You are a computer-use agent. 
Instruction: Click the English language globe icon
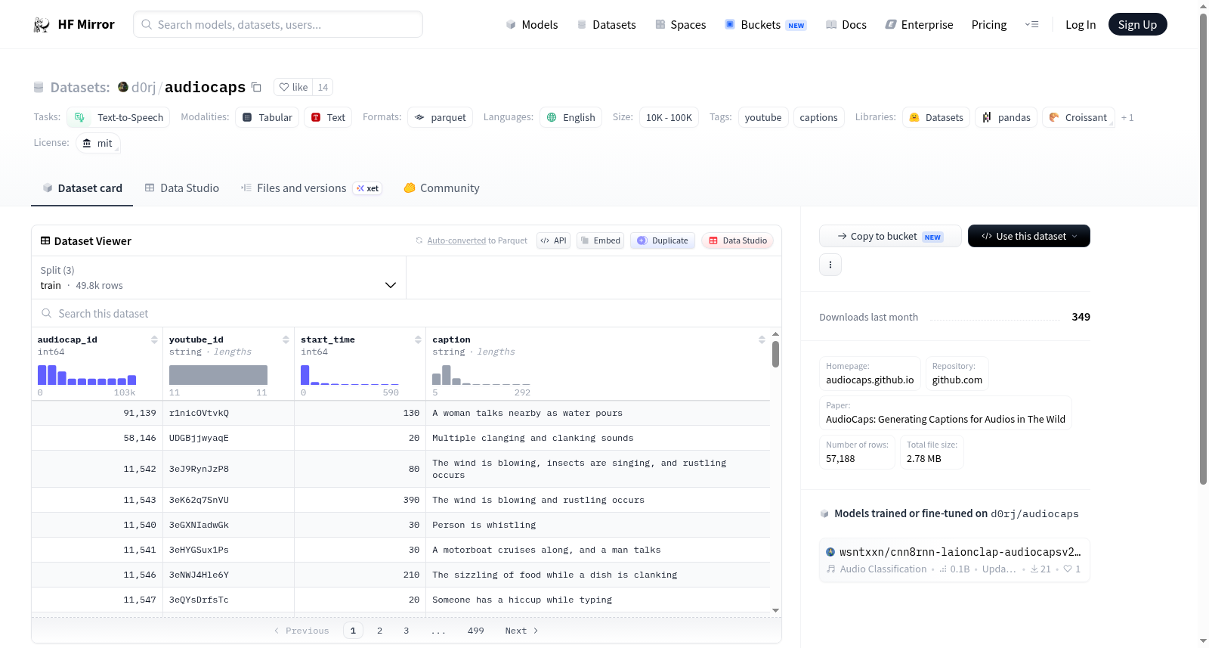click(552, 117)
